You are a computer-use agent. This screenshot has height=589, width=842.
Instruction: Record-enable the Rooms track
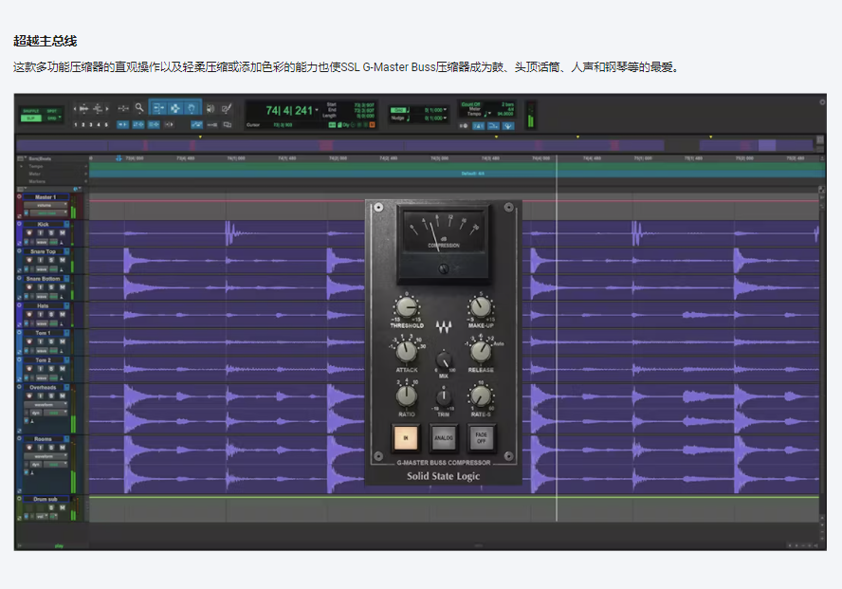coord(29,448)
